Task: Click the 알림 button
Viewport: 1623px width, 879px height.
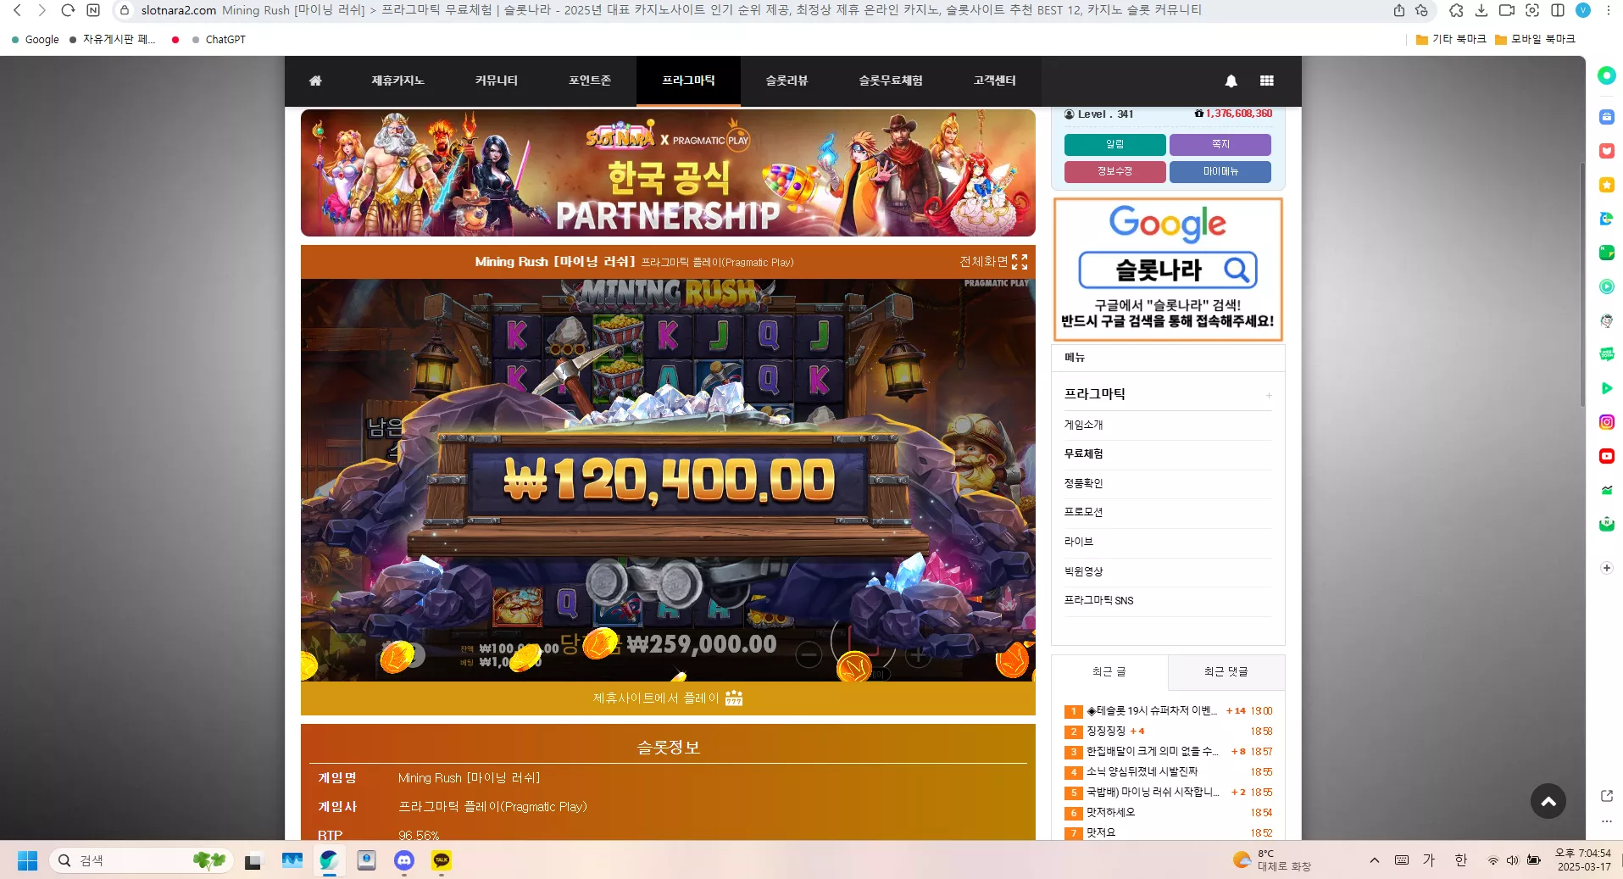Action: pos(1115,145)
